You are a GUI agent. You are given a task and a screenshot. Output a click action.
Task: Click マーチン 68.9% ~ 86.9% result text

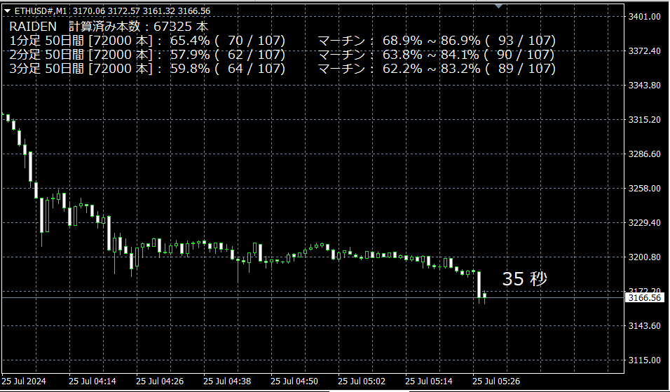point(437,41)
